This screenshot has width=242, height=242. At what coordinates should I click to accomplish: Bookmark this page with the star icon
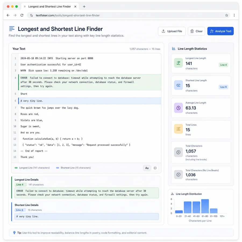(226, 15)
